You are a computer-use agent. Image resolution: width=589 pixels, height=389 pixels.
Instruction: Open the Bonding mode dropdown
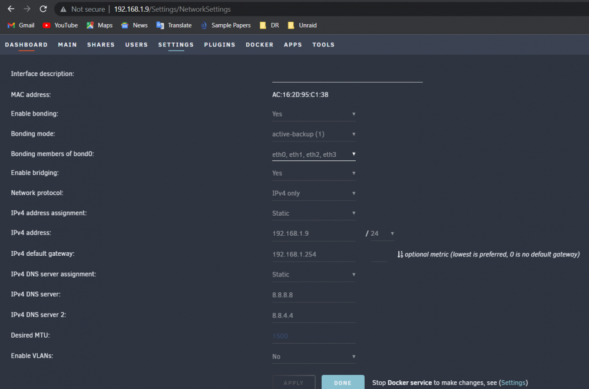pos(314,134)
